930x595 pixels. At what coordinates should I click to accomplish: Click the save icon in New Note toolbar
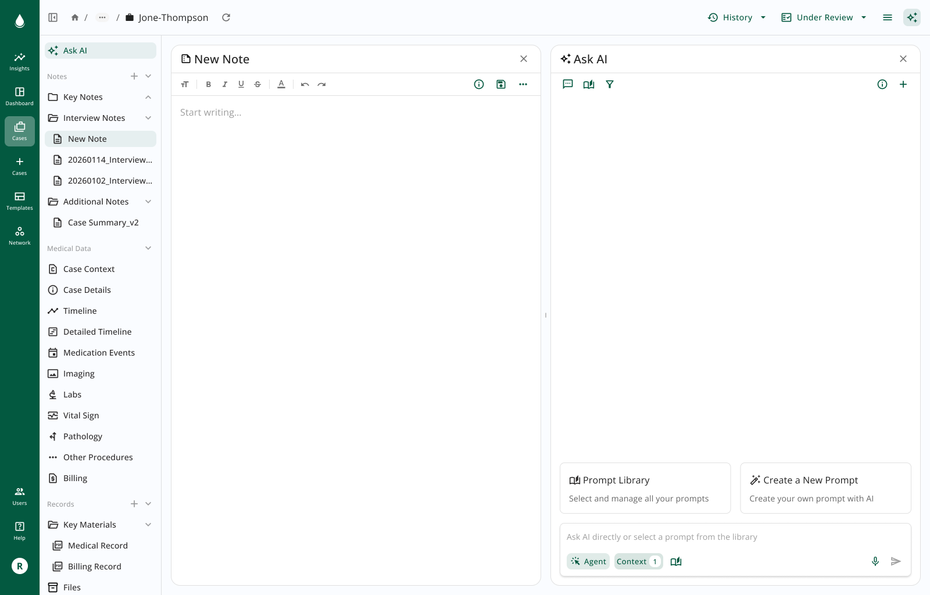500,84
